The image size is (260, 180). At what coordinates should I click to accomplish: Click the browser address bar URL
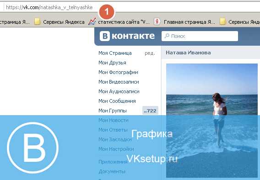tap(49, 7)
